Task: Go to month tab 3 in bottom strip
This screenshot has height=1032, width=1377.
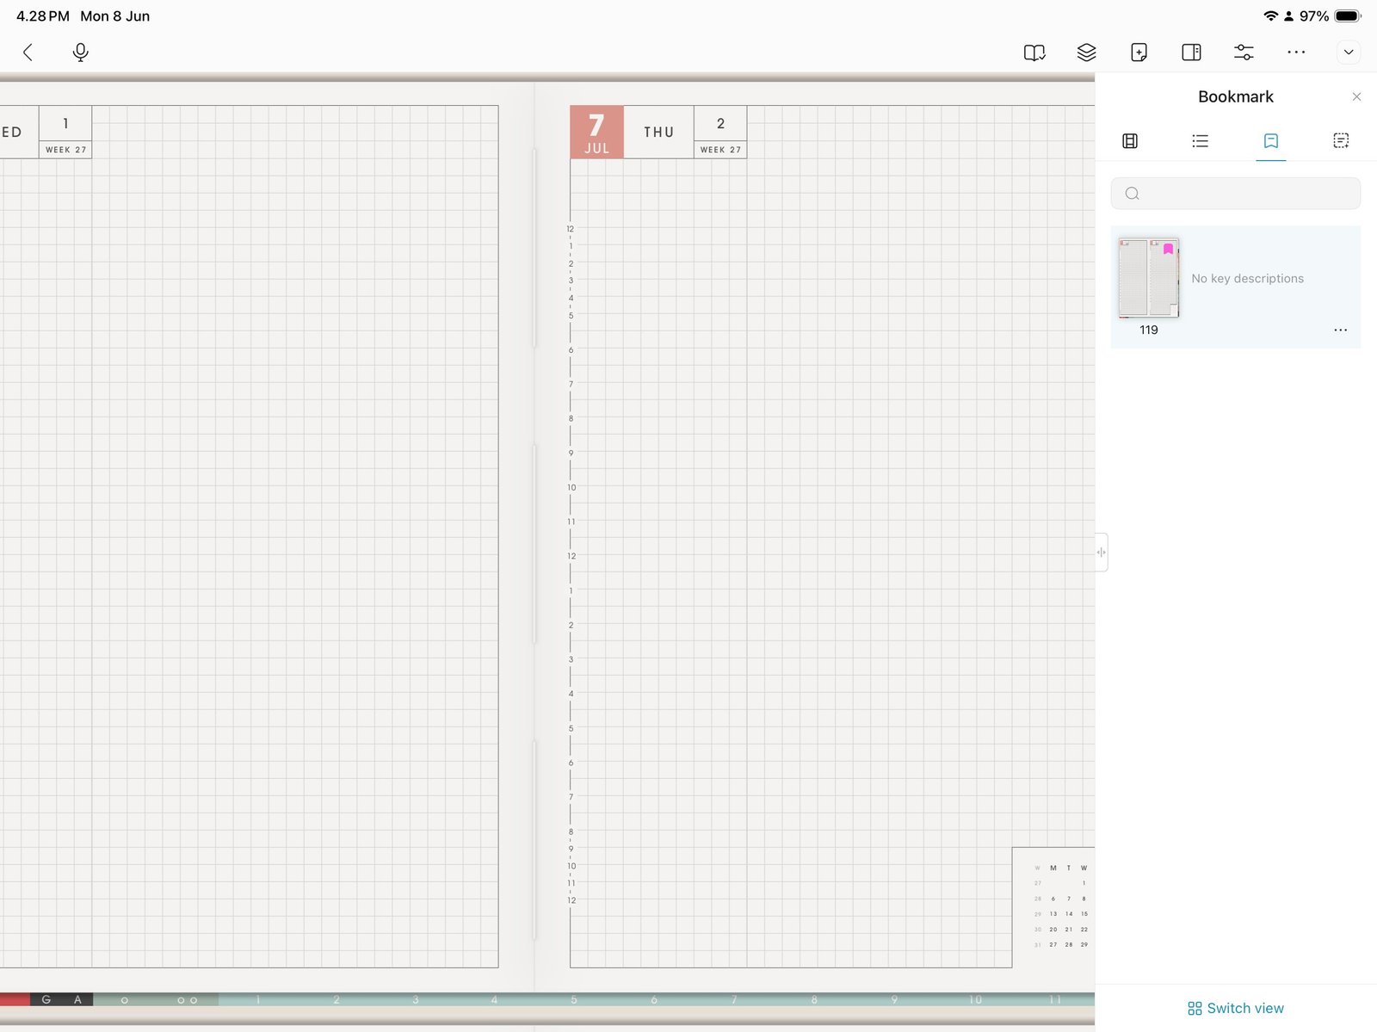Action: [416, 999]
